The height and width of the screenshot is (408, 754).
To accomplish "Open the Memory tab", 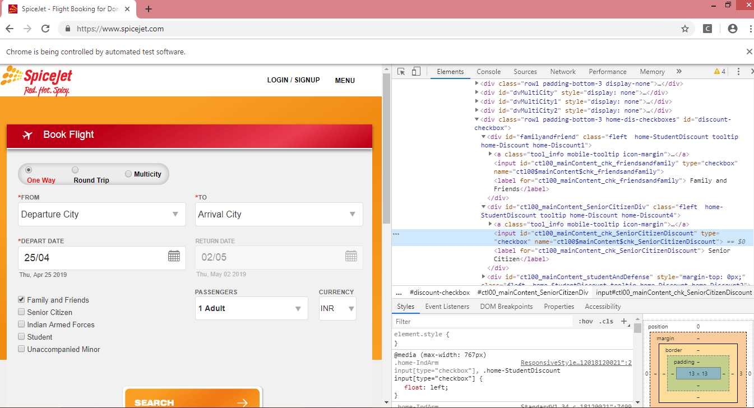I will click(x=652, y=72).
